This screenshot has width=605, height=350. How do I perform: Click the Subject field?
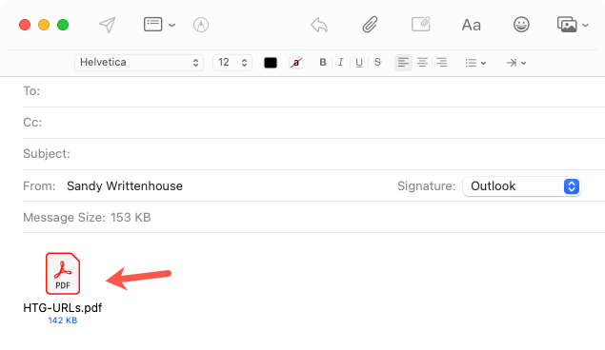(x=313, y=154)
